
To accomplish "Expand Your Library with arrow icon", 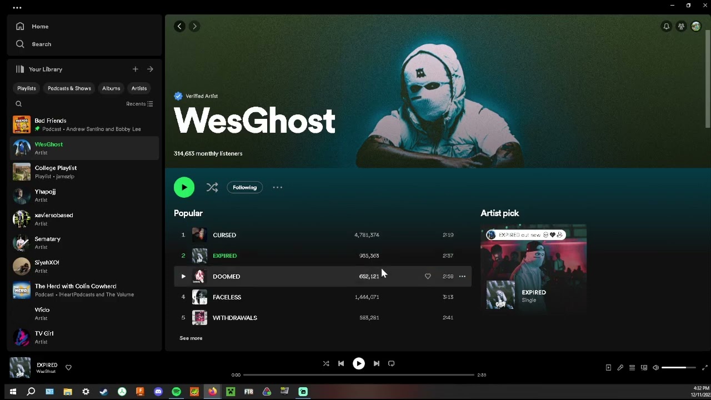I will click(150, 69).
